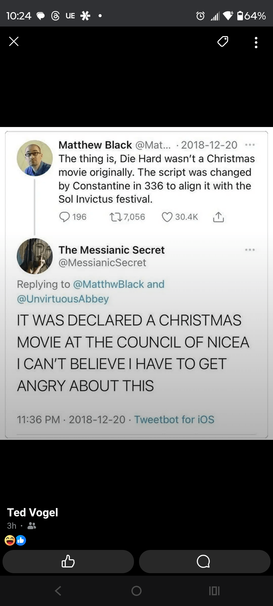
Task: Tap the battery indicator in status bar
Action: [x=240, y=16]
